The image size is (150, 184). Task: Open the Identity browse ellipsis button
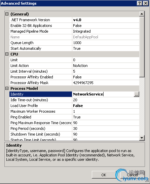coord(137,94)
